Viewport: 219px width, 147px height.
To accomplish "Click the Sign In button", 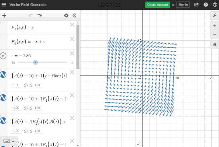I will (x=183, y=5).
